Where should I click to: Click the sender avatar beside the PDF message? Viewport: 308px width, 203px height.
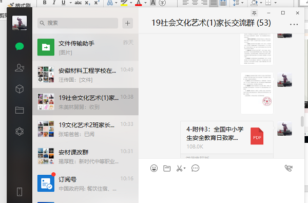point(284,129)
